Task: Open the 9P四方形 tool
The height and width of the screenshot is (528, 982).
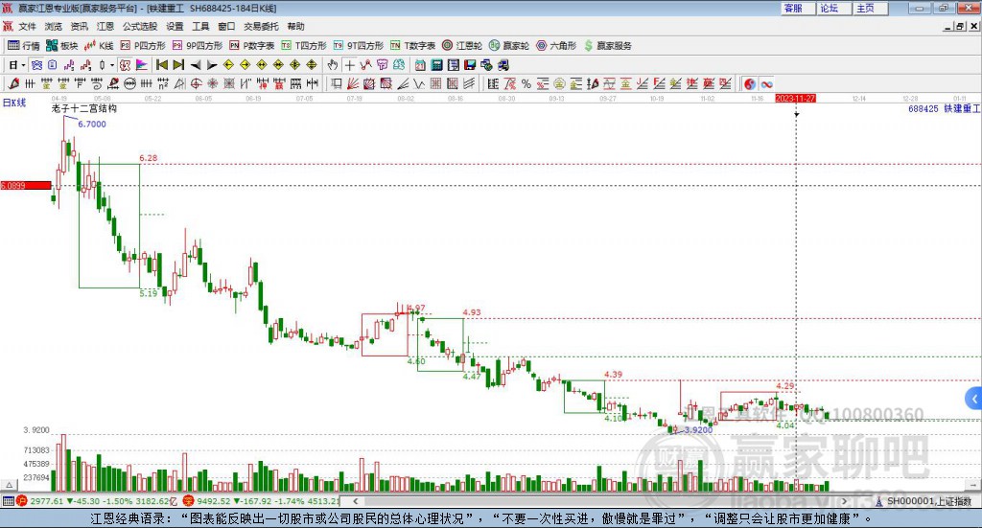Action: (198, 46)
